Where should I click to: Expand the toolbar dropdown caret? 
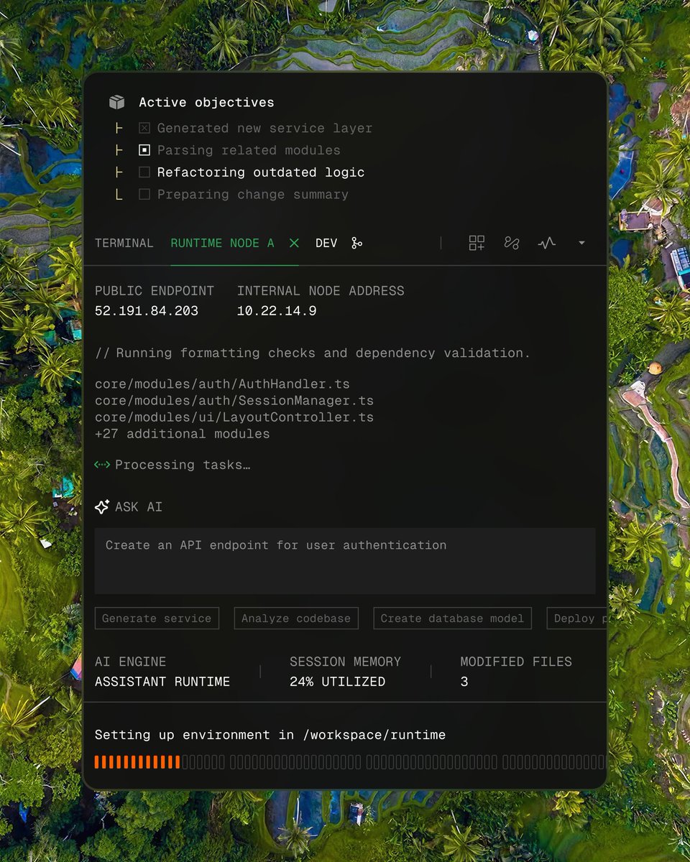click(x=581, y=243)
